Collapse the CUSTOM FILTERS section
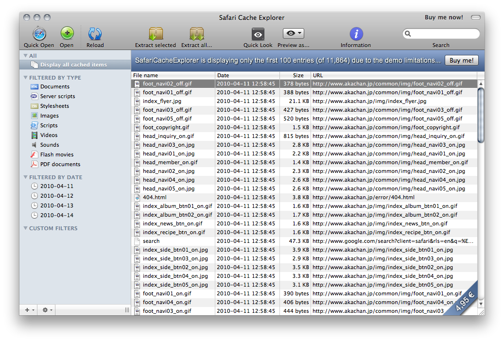Screen dimensions: 504x342 (x=25, y=228)
